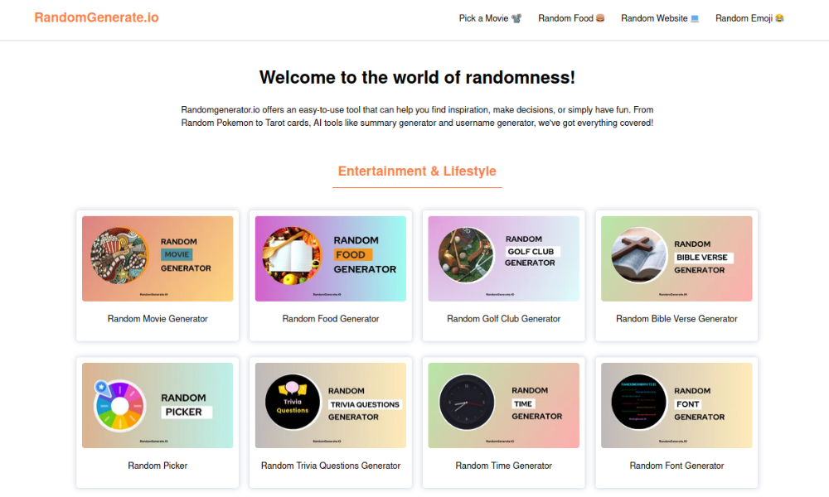The width and height of the screenshot is (829, 497).
Task: Click the black clock face icon
Action: (x=466, y=403)
